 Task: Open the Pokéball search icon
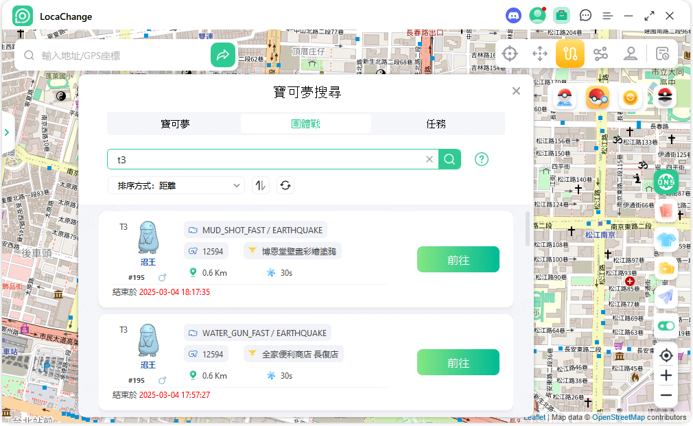[x=597, y=97]
